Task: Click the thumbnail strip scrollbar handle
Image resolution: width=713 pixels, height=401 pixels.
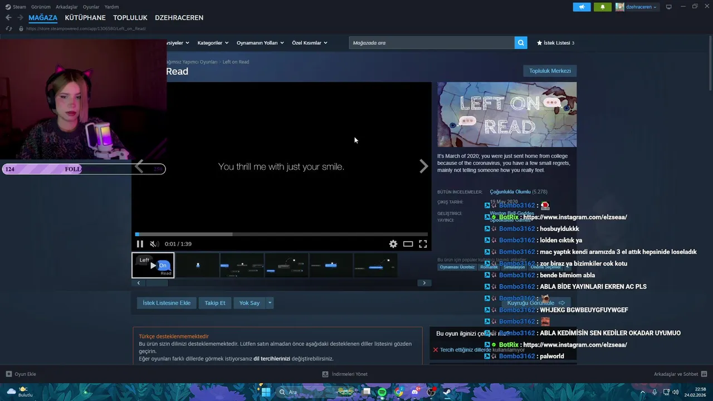Action: pyautogui.click(x=157, y=283)
